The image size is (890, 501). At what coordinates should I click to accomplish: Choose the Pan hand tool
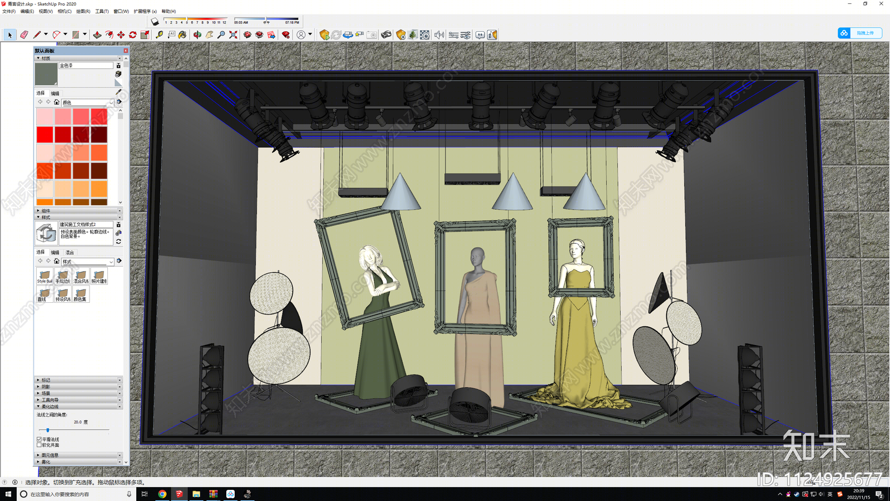(x=209, y=35)
